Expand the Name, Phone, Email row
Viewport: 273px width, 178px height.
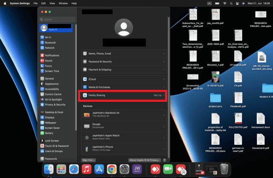[x=124, y=53]
